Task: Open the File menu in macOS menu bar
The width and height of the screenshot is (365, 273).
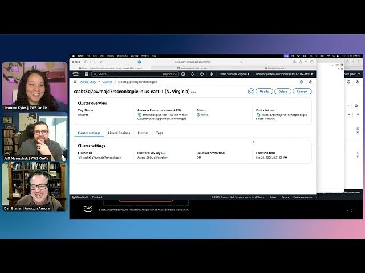Action: coord(88,56)
